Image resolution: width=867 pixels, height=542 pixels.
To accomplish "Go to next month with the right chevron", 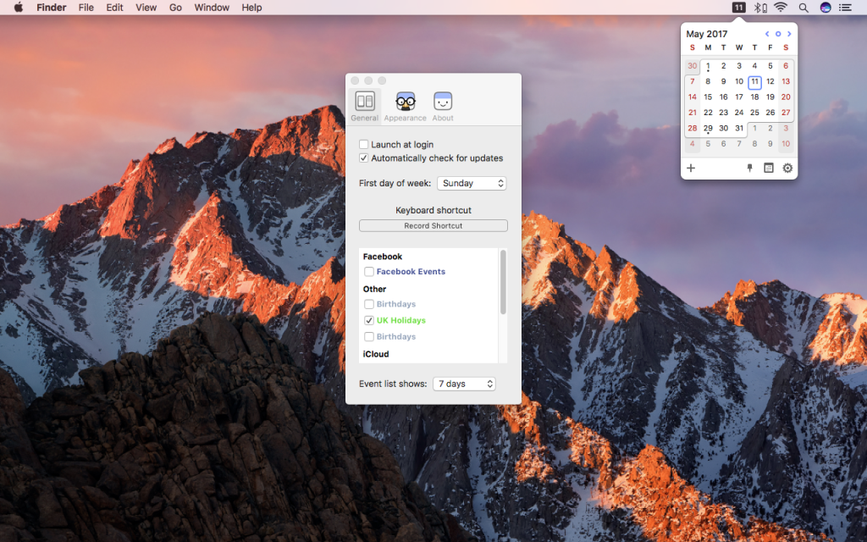I will tap(789, 33).
